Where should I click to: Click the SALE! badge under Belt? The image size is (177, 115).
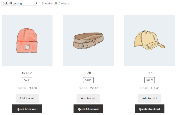click(x=88, y=80)
